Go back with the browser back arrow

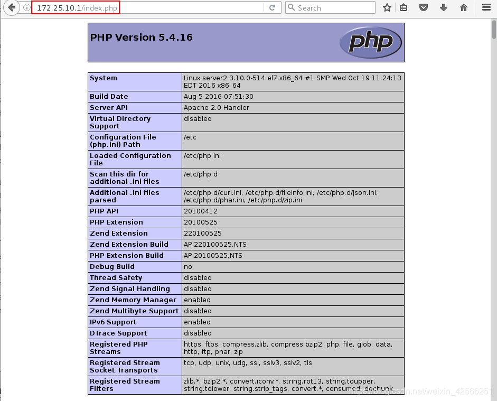(12, 7)
